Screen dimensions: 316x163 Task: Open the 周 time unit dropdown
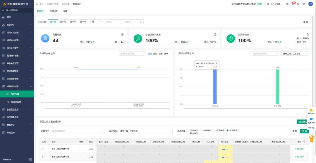tap(96, 22)
